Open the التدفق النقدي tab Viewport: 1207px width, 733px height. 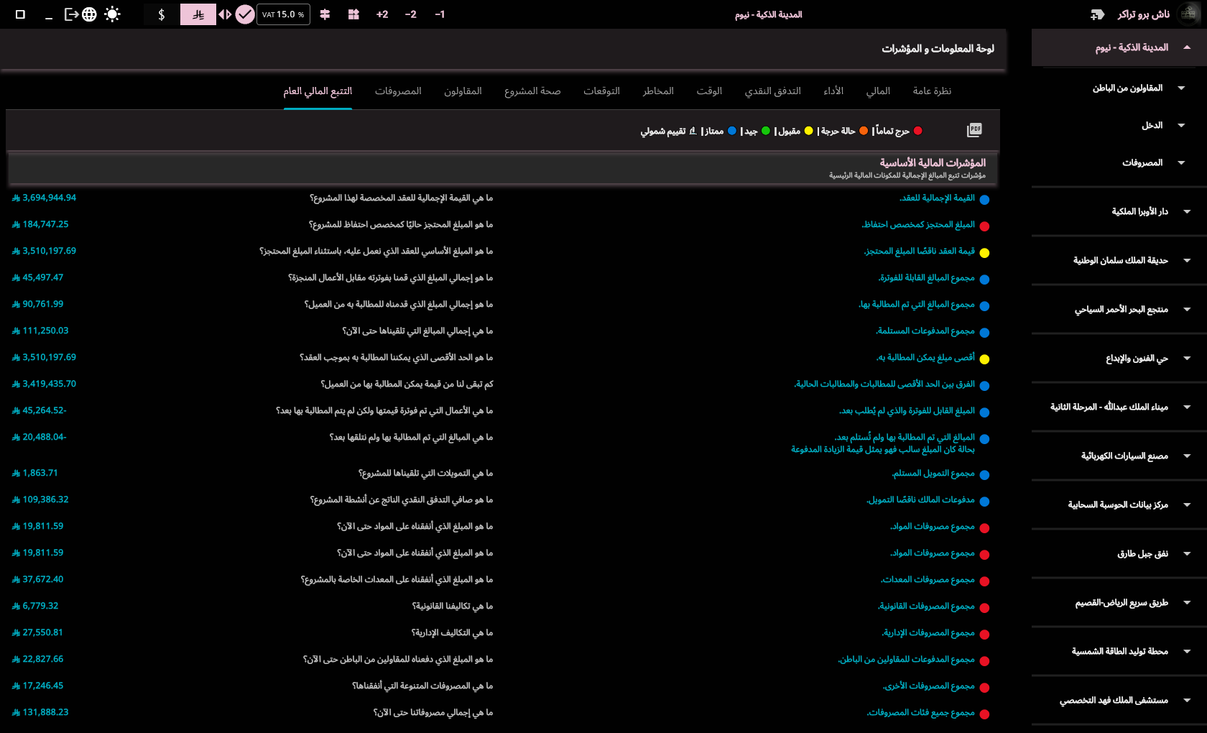[772, 91]
